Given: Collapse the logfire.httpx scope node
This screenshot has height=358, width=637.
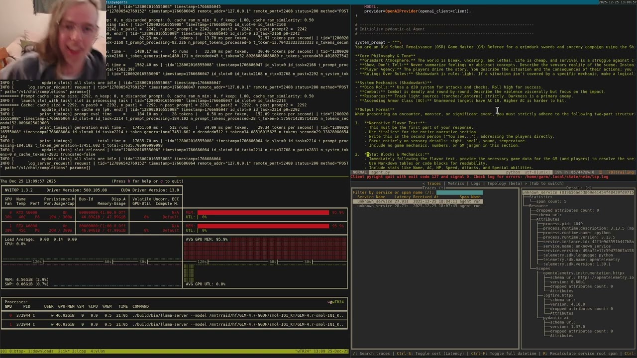Looking at the screenshot, I should pyautogui.click(x=558, y=295).
